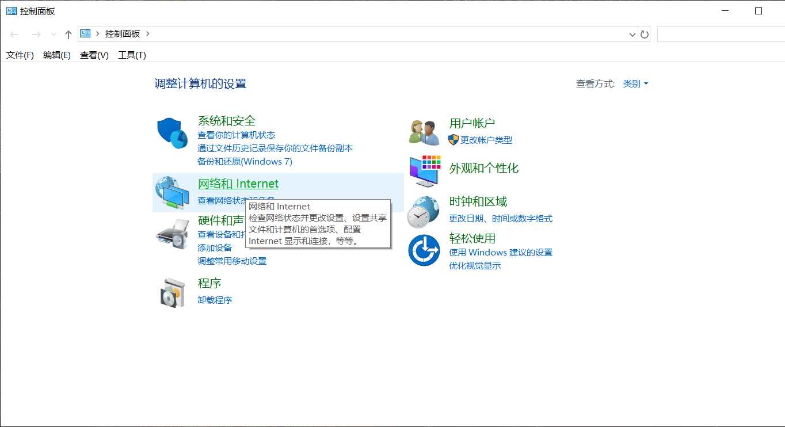Open 网络和 Internet category heading
The height and width of the screenshot is (427, 785).
click(238, 184)
